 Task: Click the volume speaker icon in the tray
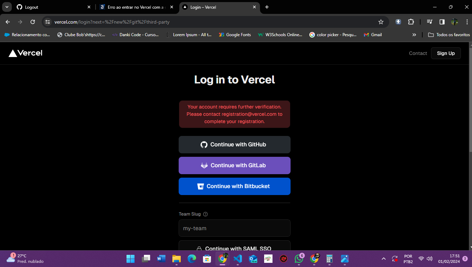[x=430, y=259]
